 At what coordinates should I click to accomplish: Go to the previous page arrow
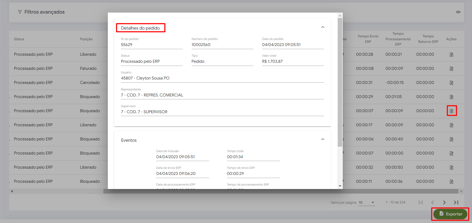[433, 202]
